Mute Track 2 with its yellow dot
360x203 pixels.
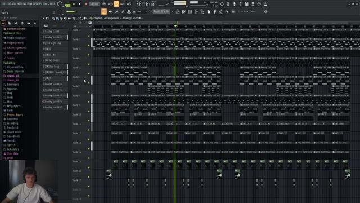(89, 45)
